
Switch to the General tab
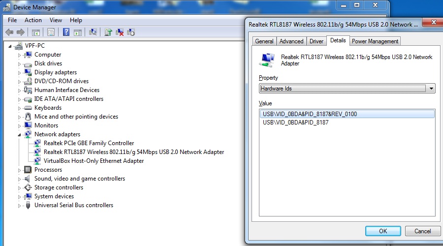[x=264, y=41]
